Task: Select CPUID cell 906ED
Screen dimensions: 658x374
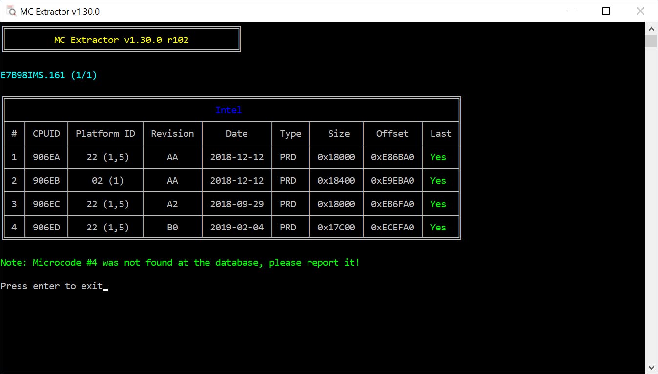Action: (46, 227)
